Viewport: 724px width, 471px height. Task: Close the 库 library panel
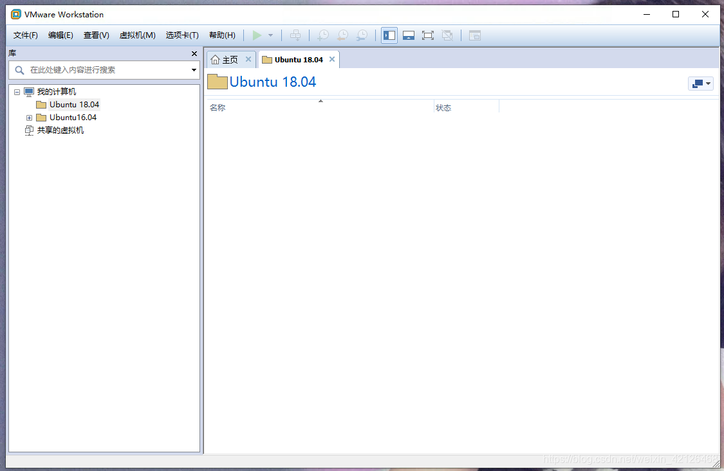tap(194, 53)
